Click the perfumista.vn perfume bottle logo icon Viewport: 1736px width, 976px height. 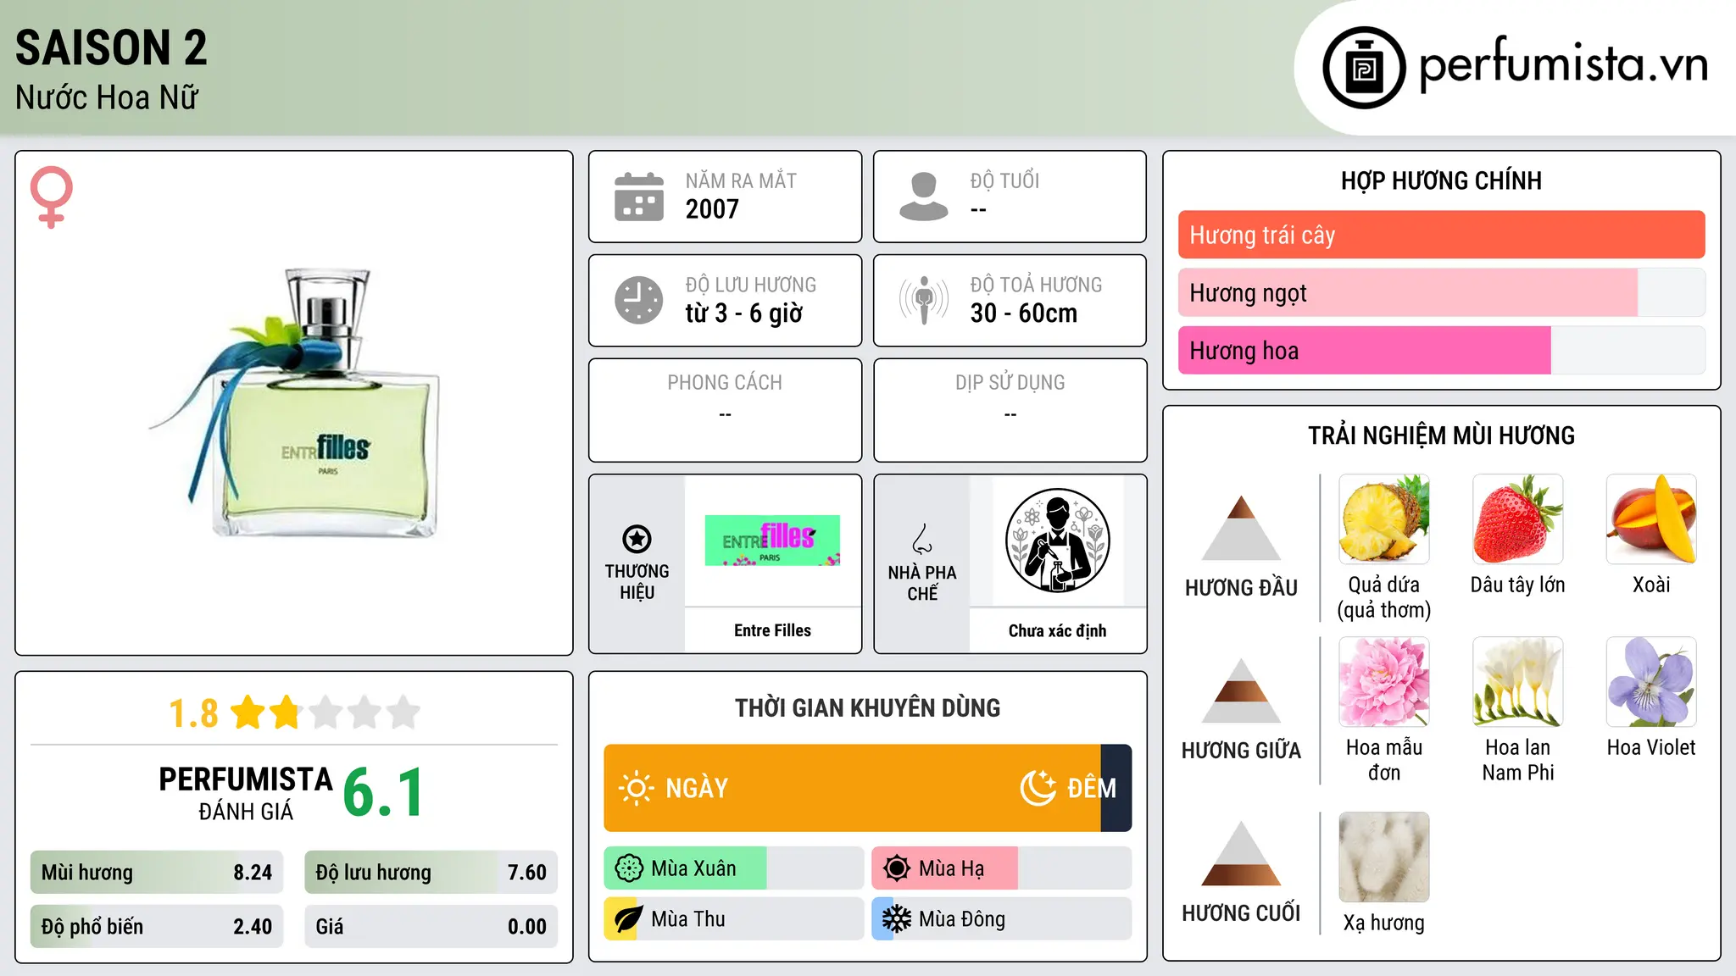point(1364,68)
